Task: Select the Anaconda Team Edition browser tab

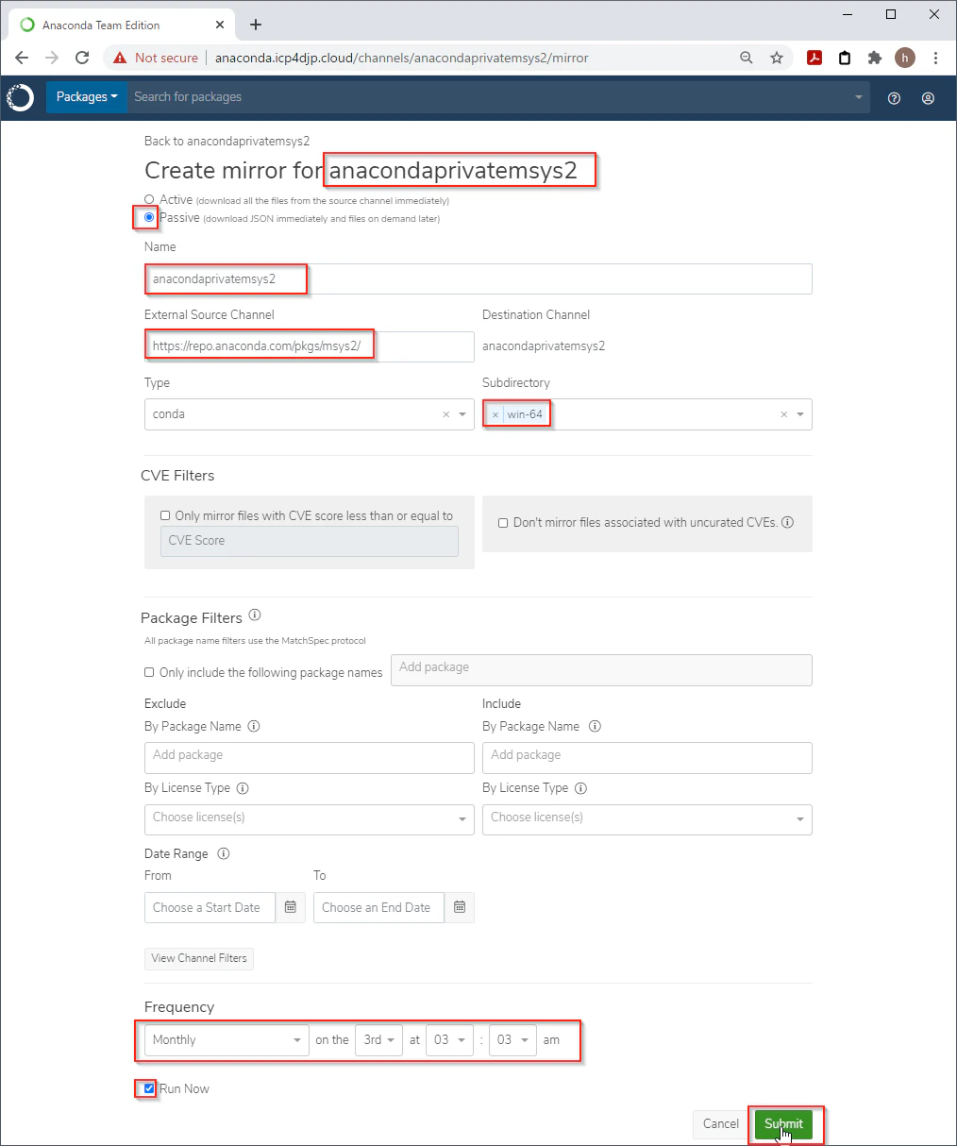Action: coord(123,25)
